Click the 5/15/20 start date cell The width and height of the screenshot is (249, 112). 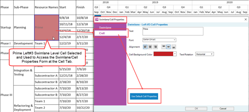click(67, 69)
